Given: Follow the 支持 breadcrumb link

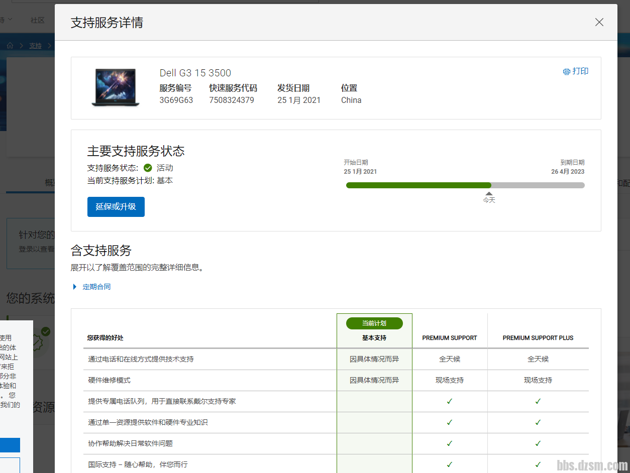Looking at the screenshot, I should pos(35,46).
